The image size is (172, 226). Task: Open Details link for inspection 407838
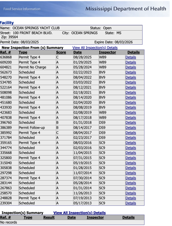pos(130,118)
